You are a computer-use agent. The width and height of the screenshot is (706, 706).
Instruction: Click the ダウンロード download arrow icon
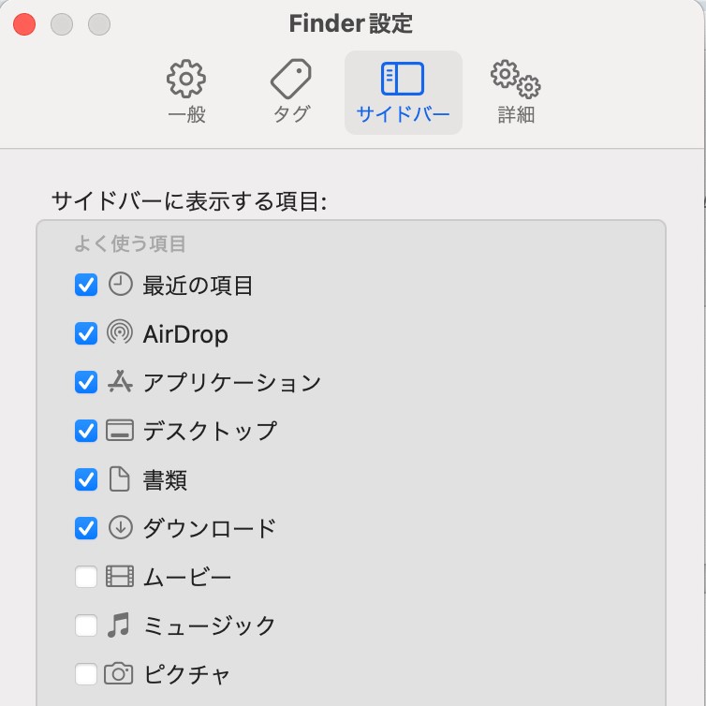click(x=120, y=527)
